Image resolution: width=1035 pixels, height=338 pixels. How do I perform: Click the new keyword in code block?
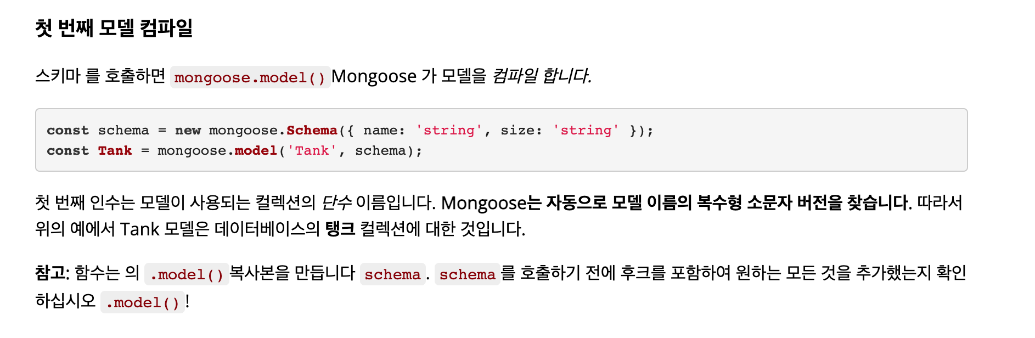coord(188,131)
